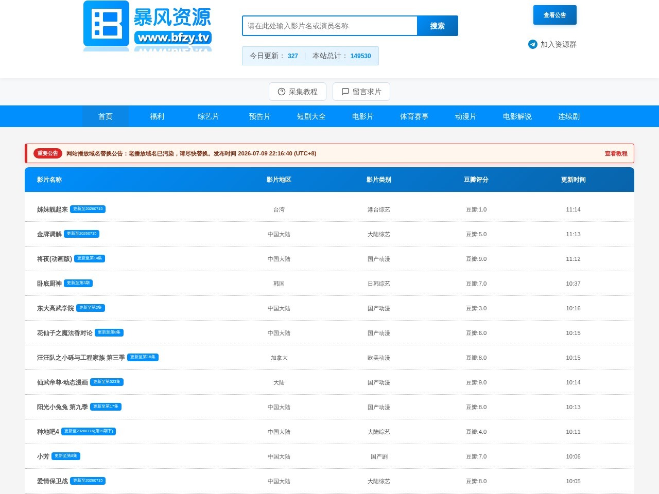Click the 豆瓣评分 column header
The height and width of the screenshot is (494, 659).
click(x=476, y=180)
